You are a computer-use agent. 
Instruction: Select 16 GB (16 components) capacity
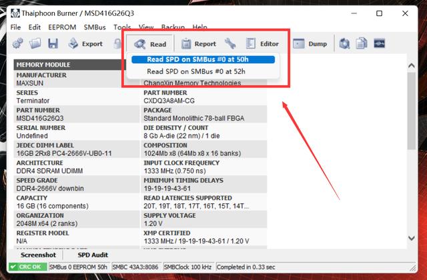[x=53, y=206]
